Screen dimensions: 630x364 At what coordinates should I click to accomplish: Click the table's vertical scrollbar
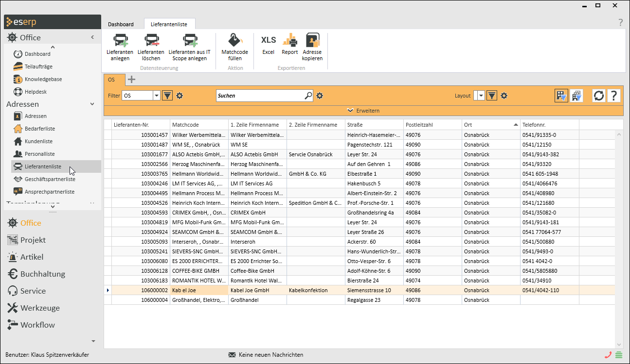[619, 239]
